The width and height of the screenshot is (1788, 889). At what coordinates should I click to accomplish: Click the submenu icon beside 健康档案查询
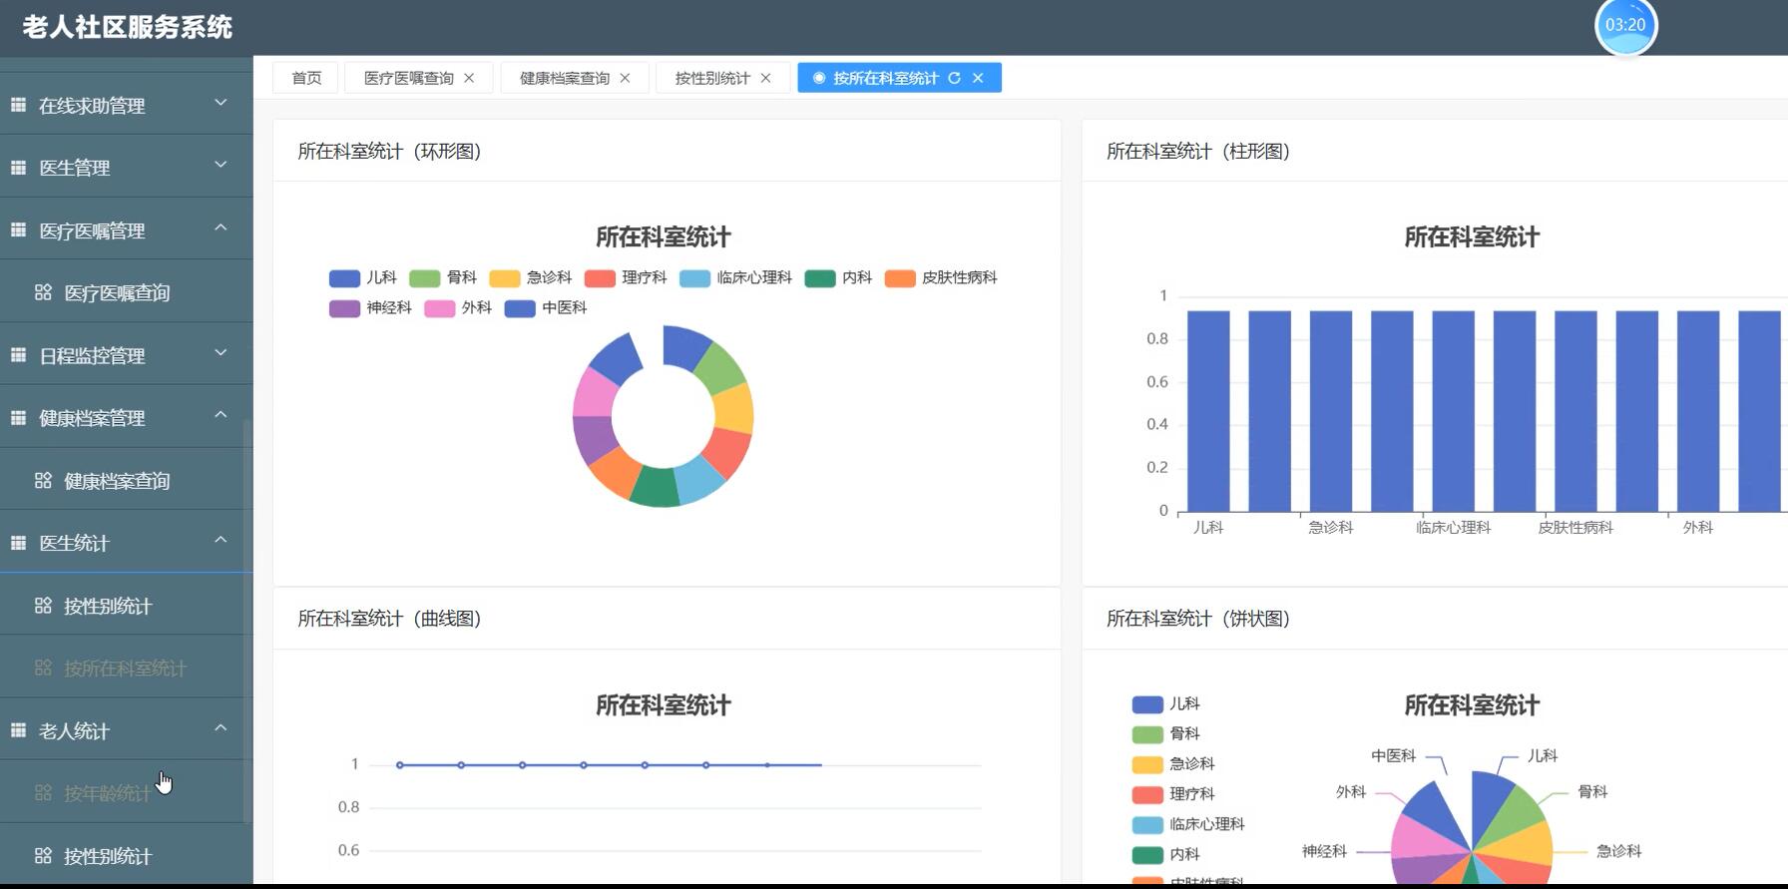43,480
